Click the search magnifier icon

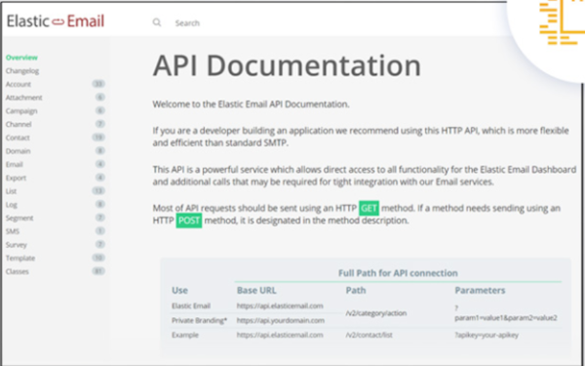pyautogui.click(x=157, y=22)
